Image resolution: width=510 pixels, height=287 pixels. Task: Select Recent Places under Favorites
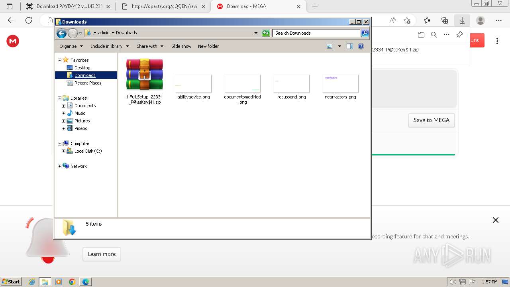(x=88, y=83)
